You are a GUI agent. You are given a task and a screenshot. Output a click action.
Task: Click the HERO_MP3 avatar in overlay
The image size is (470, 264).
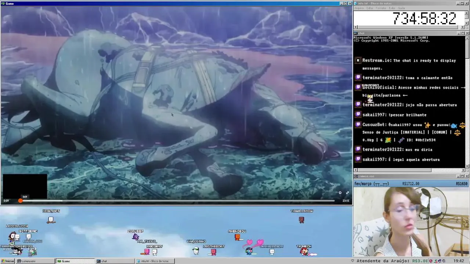(x=51, y=220)
